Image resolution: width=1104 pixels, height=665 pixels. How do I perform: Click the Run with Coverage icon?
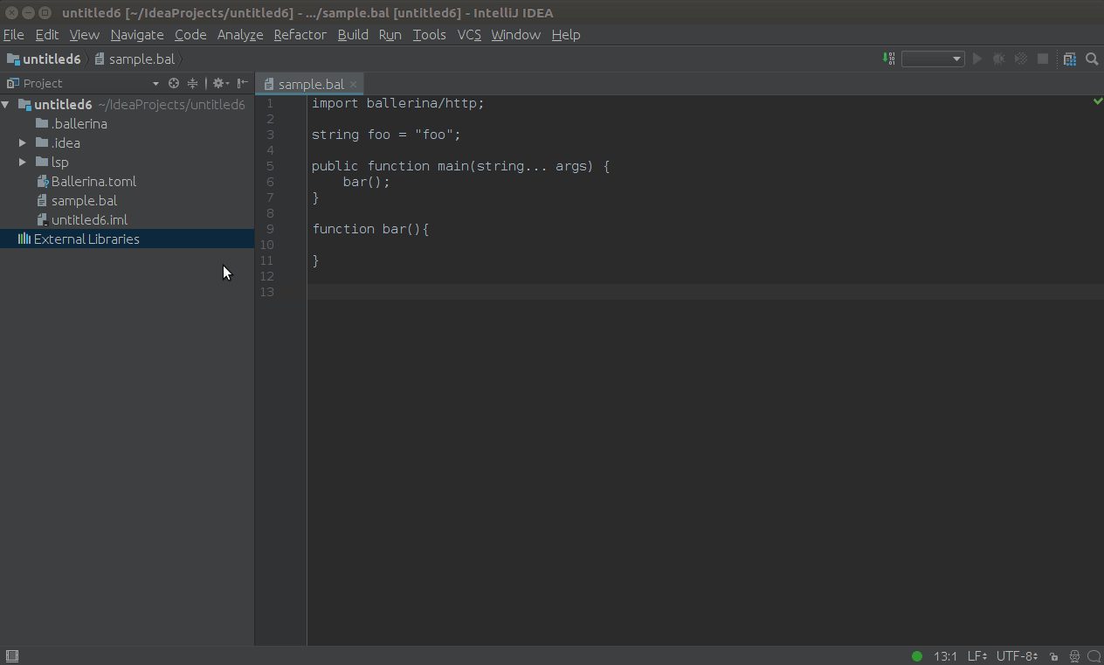[x=1020, y=59]
